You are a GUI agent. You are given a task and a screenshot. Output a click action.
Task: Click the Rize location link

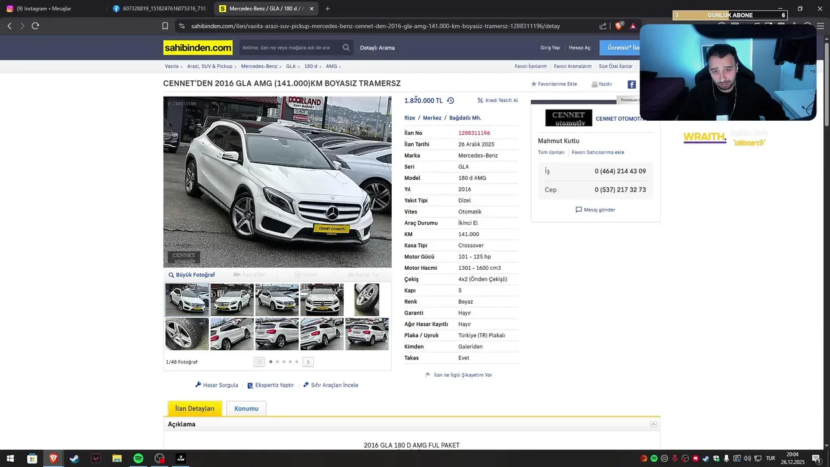click(410, 118)
